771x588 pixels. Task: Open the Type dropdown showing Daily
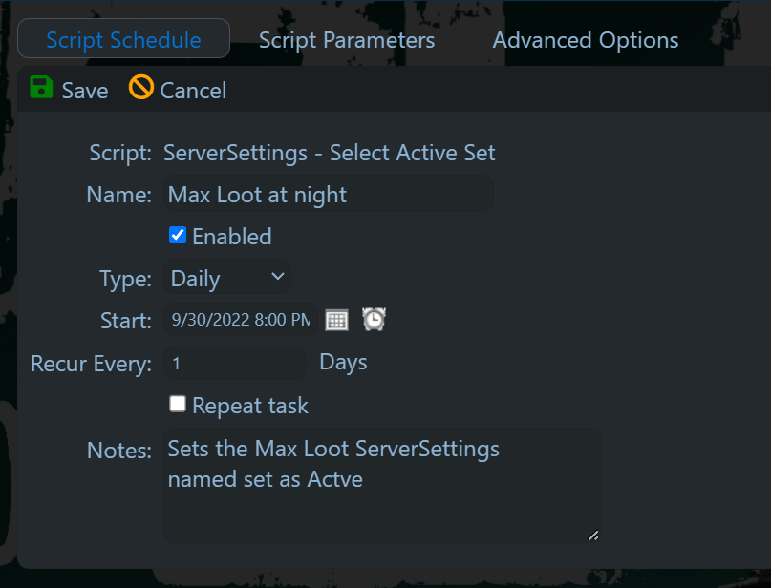[x=227, y=278]
